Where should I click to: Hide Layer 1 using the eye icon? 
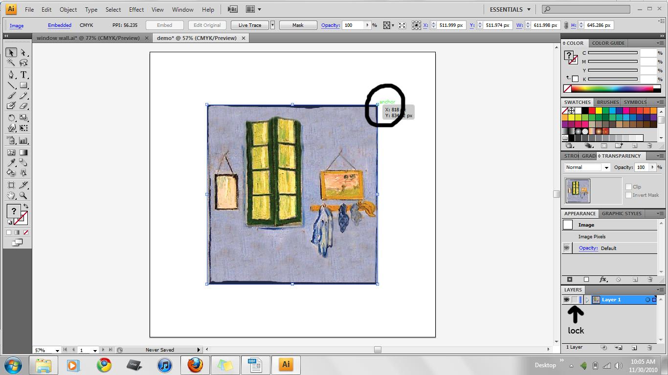coord(566,300)
